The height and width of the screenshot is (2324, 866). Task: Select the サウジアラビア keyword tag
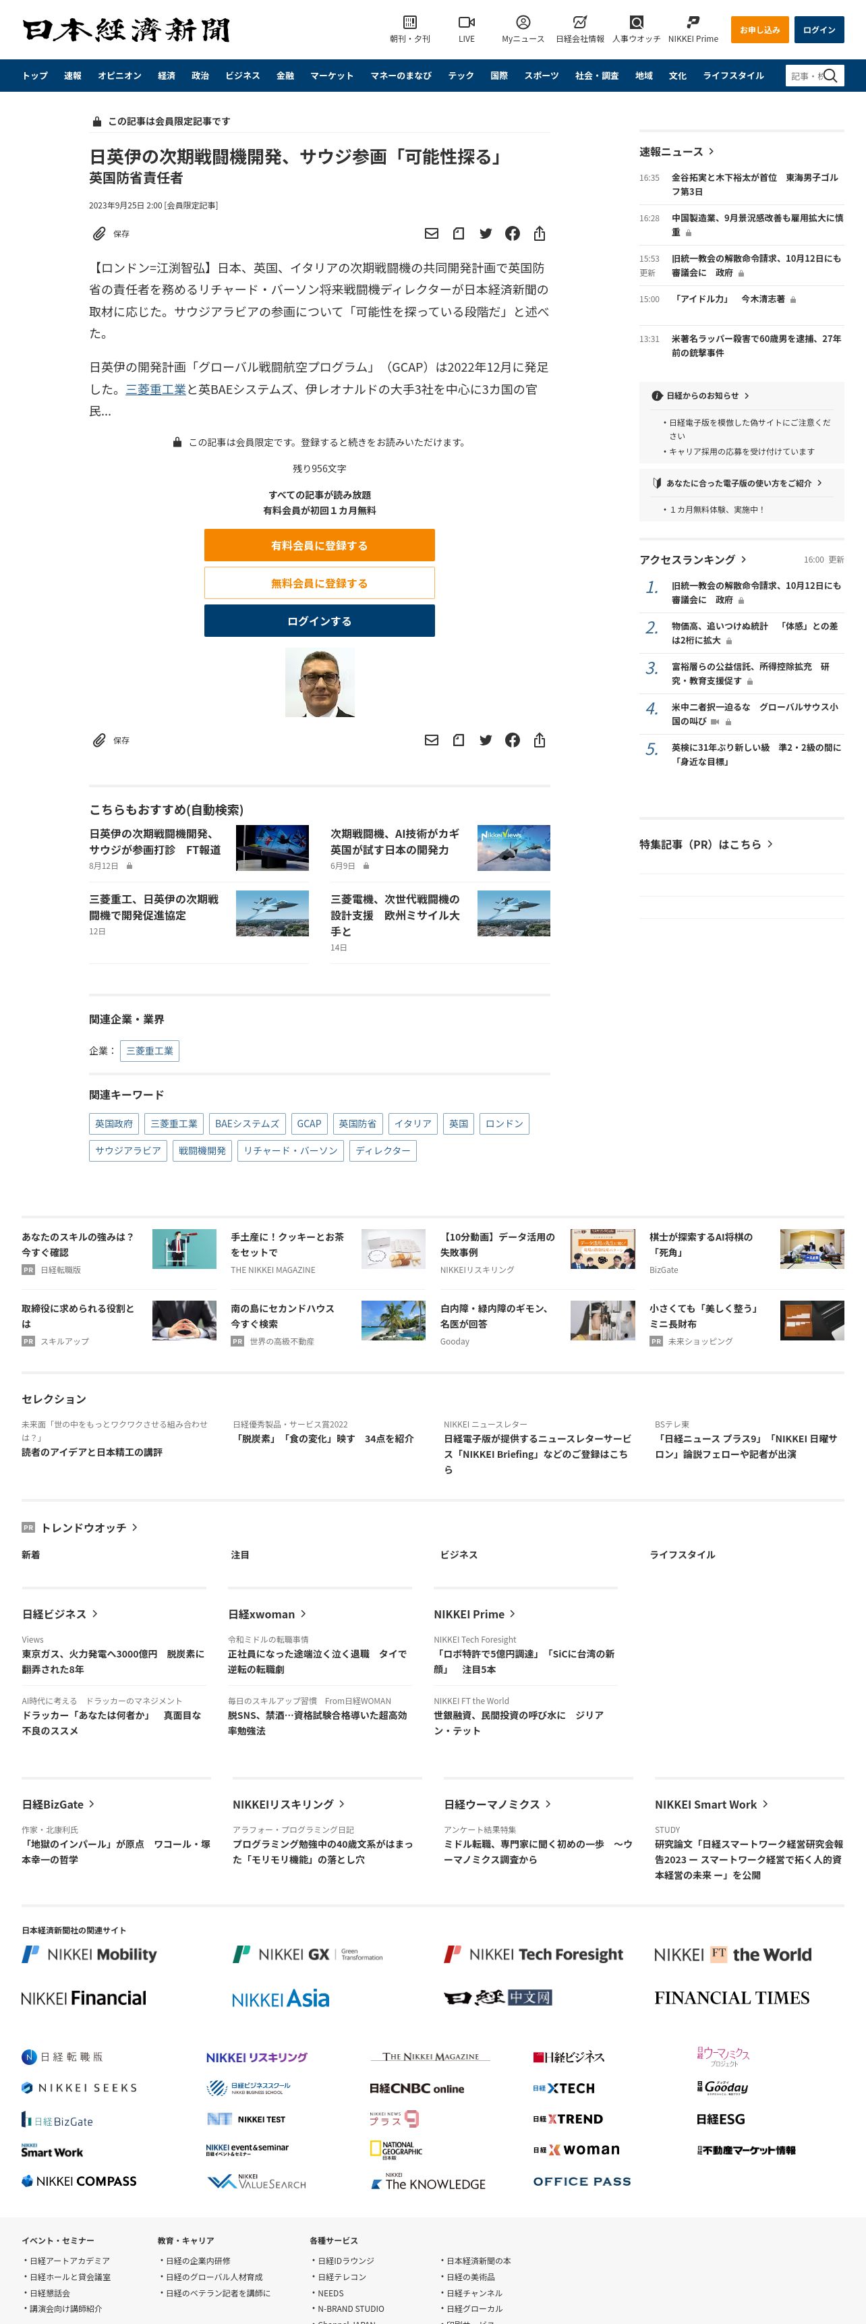[x=128, y=1150]
